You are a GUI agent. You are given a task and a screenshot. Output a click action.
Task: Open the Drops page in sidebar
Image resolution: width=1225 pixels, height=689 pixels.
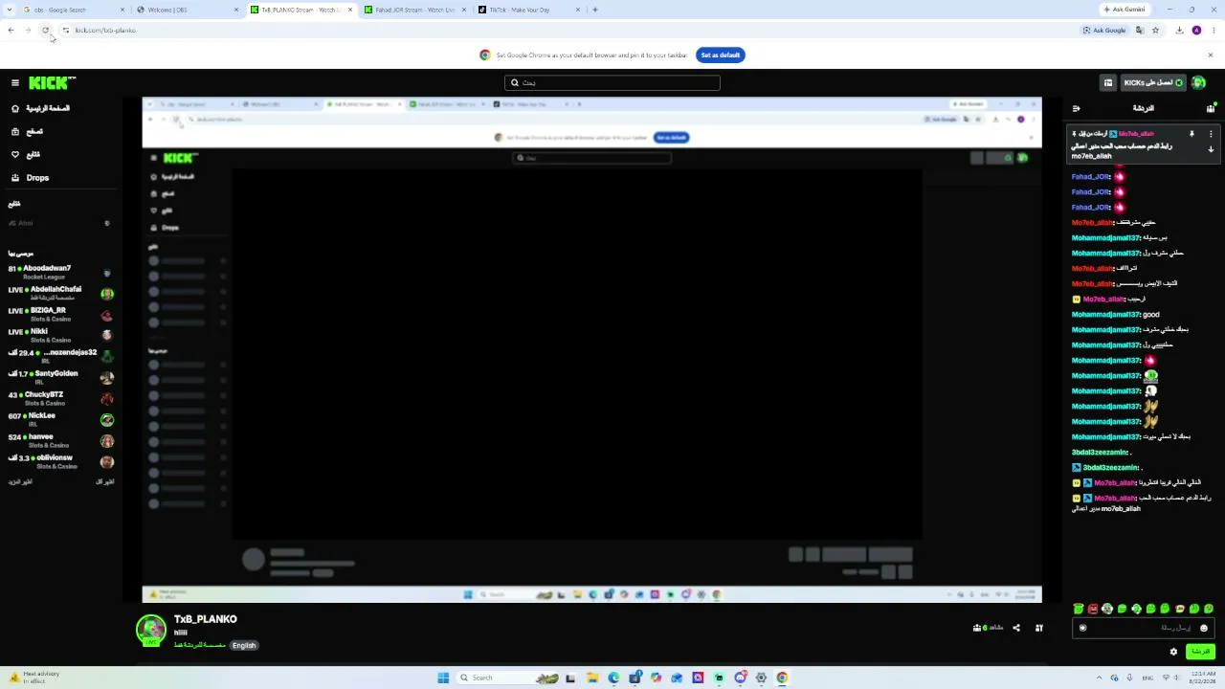pos(30,178)
